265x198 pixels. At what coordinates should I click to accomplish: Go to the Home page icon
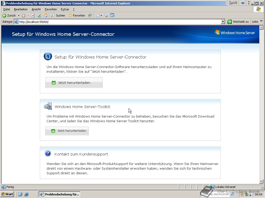(46, 15)
